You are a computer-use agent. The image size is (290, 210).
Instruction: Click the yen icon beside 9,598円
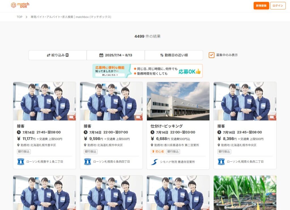tap(86, 139)
